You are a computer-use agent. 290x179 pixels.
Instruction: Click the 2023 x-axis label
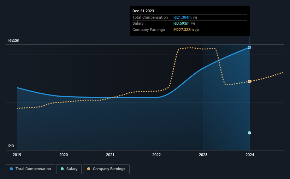203,155
